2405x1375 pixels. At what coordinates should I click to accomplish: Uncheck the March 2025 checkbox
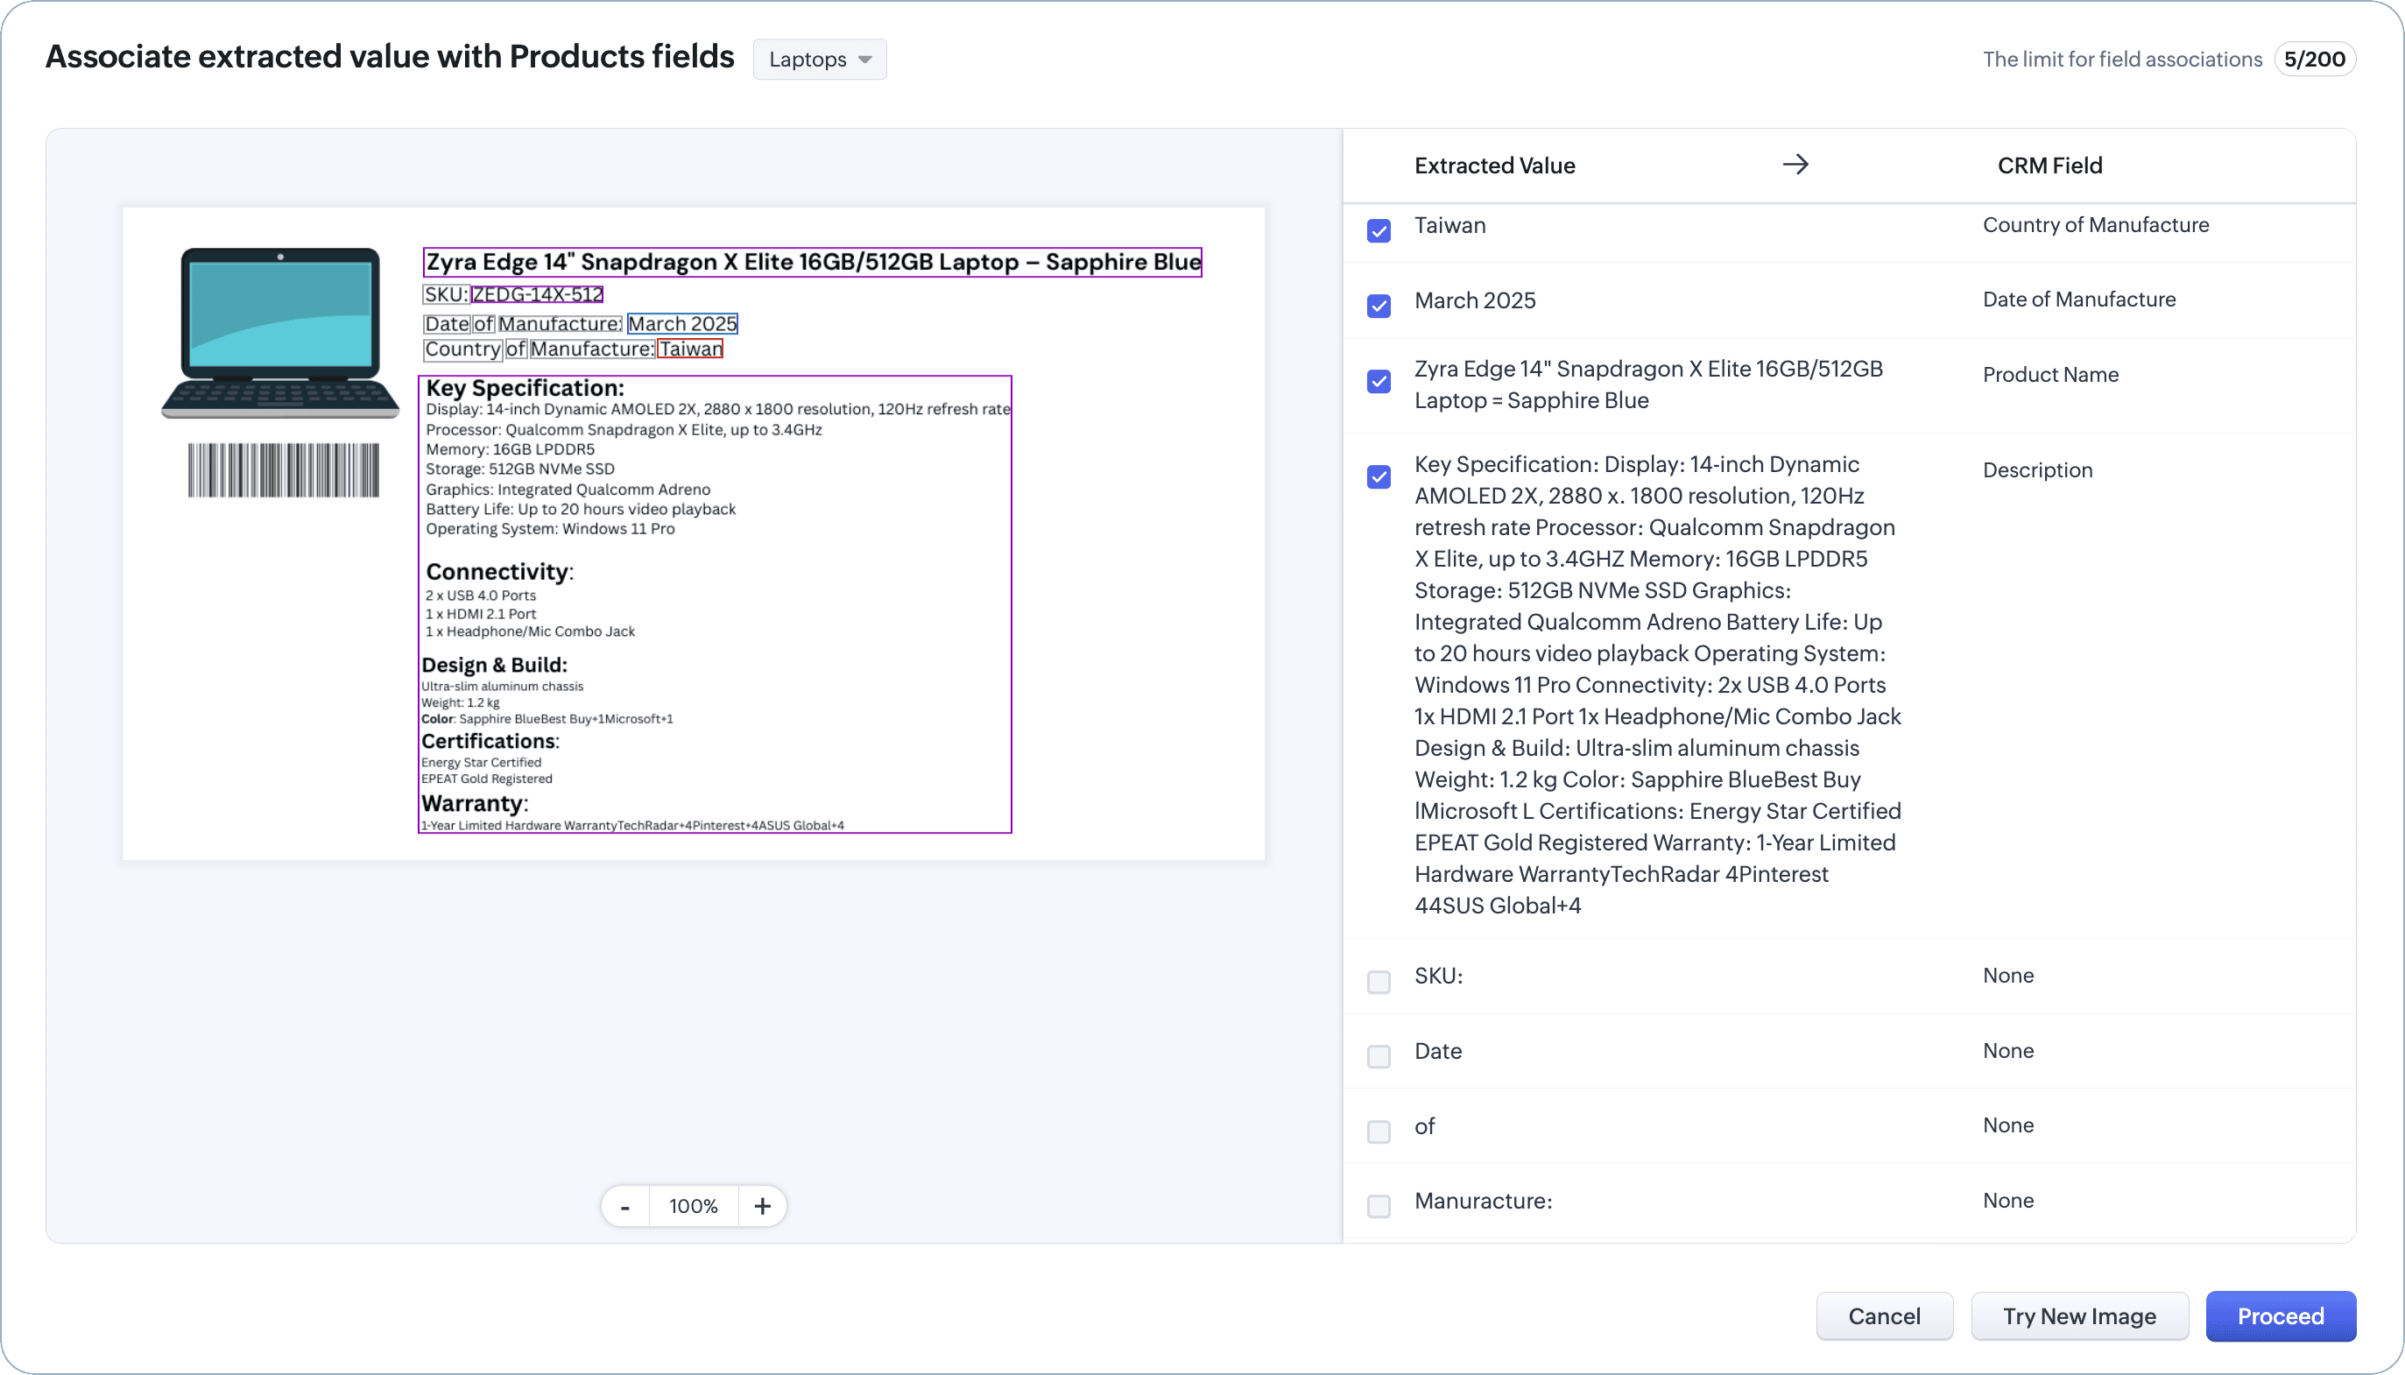coord(1379,305)
